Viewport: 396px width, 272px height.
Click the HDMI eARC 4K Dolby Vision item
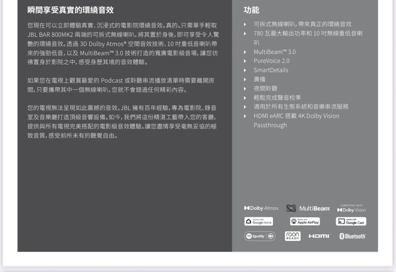tap(296, 116)
